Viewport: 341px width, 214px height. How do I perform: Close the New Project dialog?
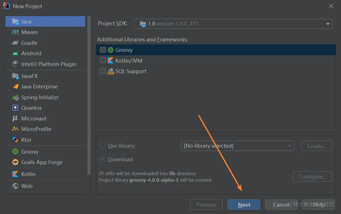[331, 6]
